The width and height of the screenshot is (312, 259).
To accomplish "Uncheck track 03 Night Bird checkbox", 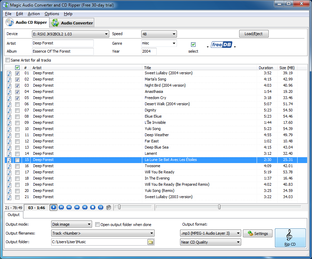I will (17, 86).
